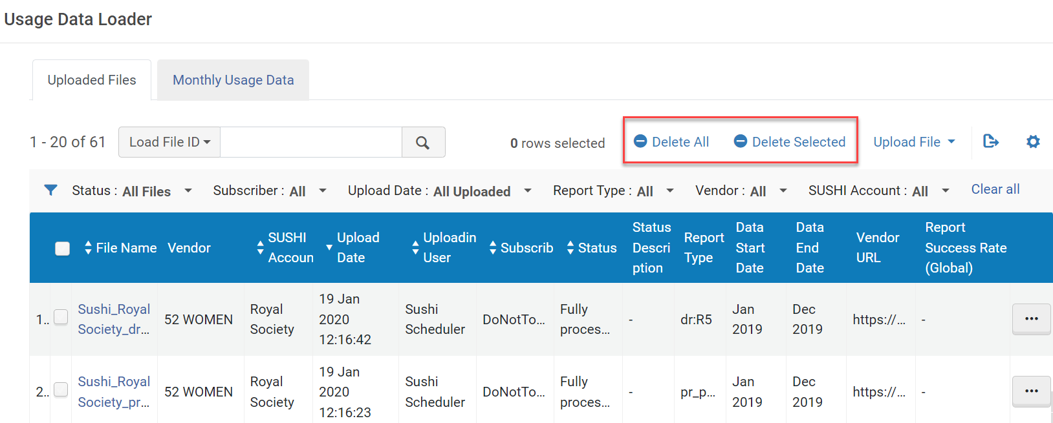Sort by Upload Date column arrow
The height and width of the screenshot is (423, 1053).
tap(329, 248)
